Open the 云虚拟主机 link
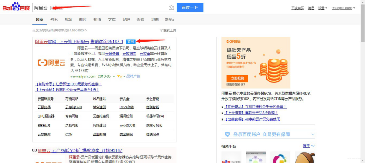 (x=101, y=116)
